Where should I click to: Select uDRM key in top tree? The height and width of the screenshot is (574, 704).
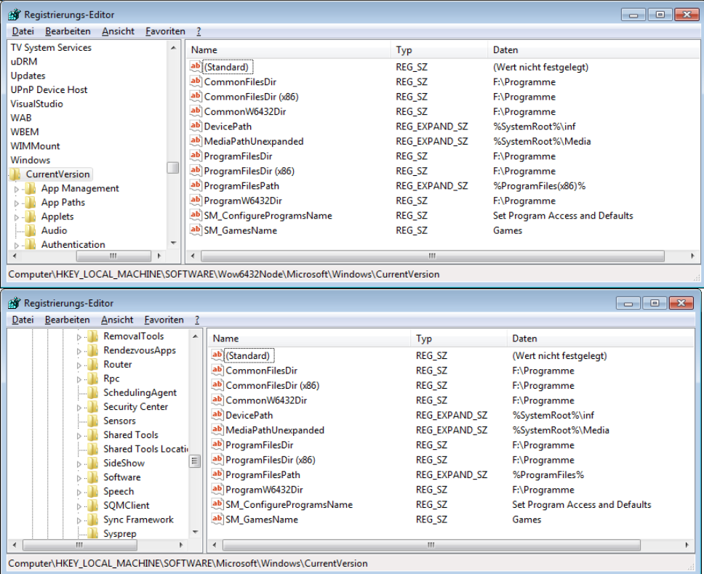coord(24,62)
